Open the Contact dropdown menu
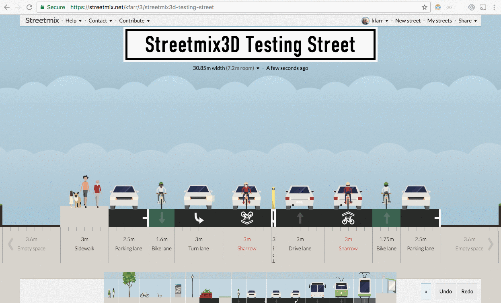This screenshot has height=303, width=501. click(x=100, y=20)
